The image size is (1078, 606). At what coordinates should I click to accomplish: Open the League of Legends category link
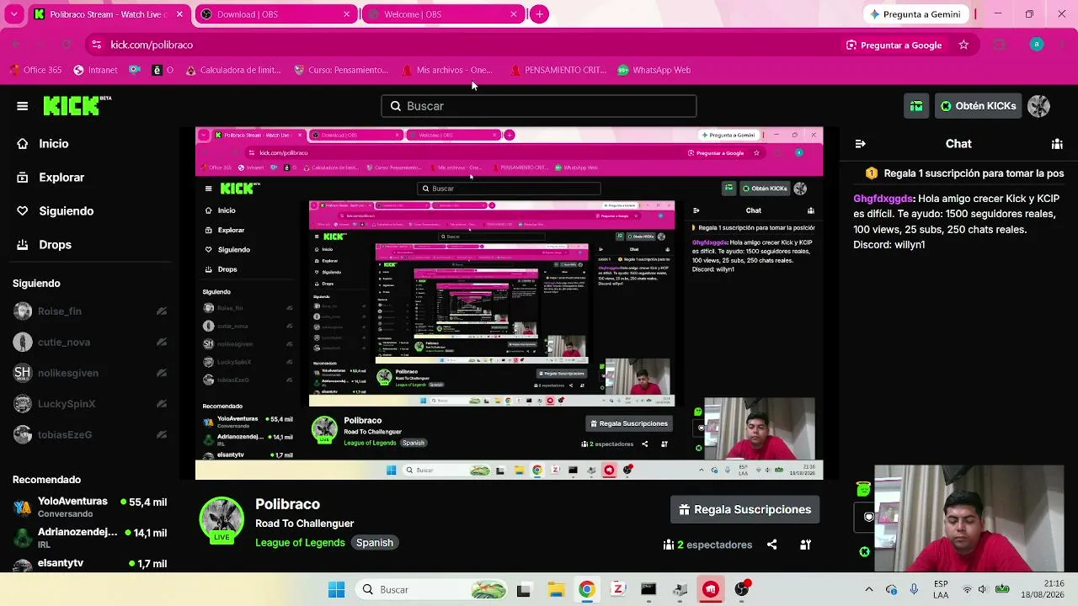pyautogui.click(x=300, y=543)
